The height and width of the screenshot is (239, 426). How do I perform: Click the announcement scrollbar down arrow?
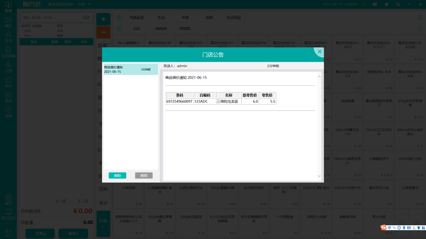319,176
